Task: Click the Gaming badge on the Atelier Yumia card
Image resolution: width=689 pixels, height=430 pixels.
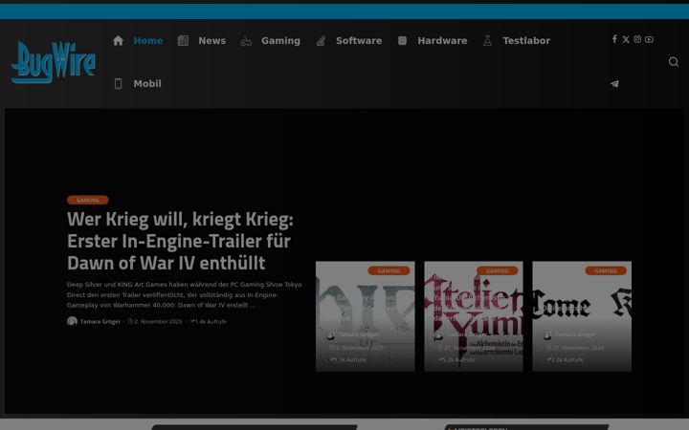Action: pos(498,270)
